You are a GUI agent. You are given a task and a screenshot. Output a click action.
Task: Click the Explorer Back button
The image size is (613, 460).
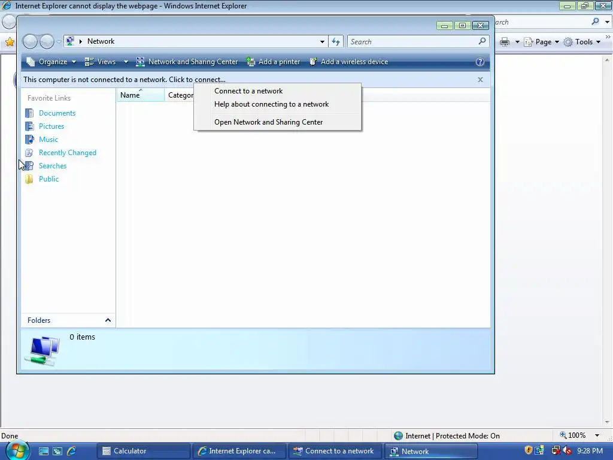31,41
